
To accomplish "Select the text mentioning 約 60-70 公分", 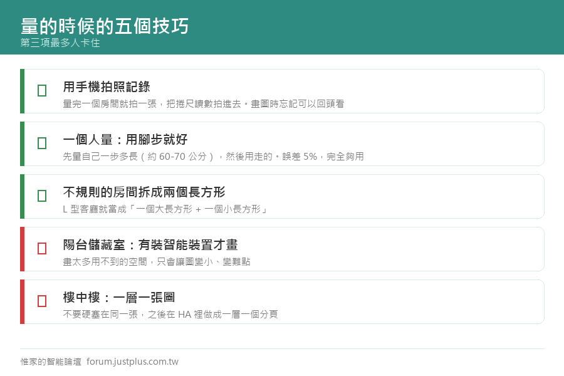I will 213,157.
